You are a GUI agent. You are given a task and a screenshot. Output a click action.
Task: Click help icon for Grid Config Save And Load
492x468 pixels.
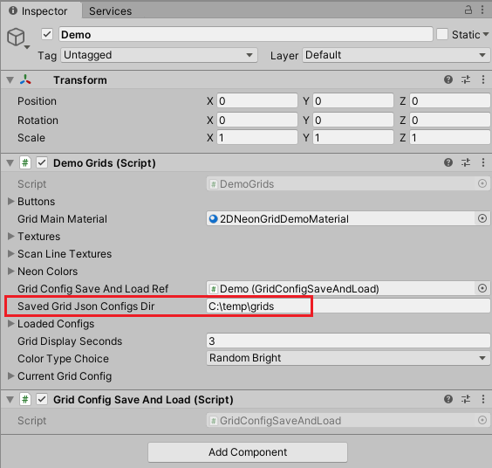(448, 399)
